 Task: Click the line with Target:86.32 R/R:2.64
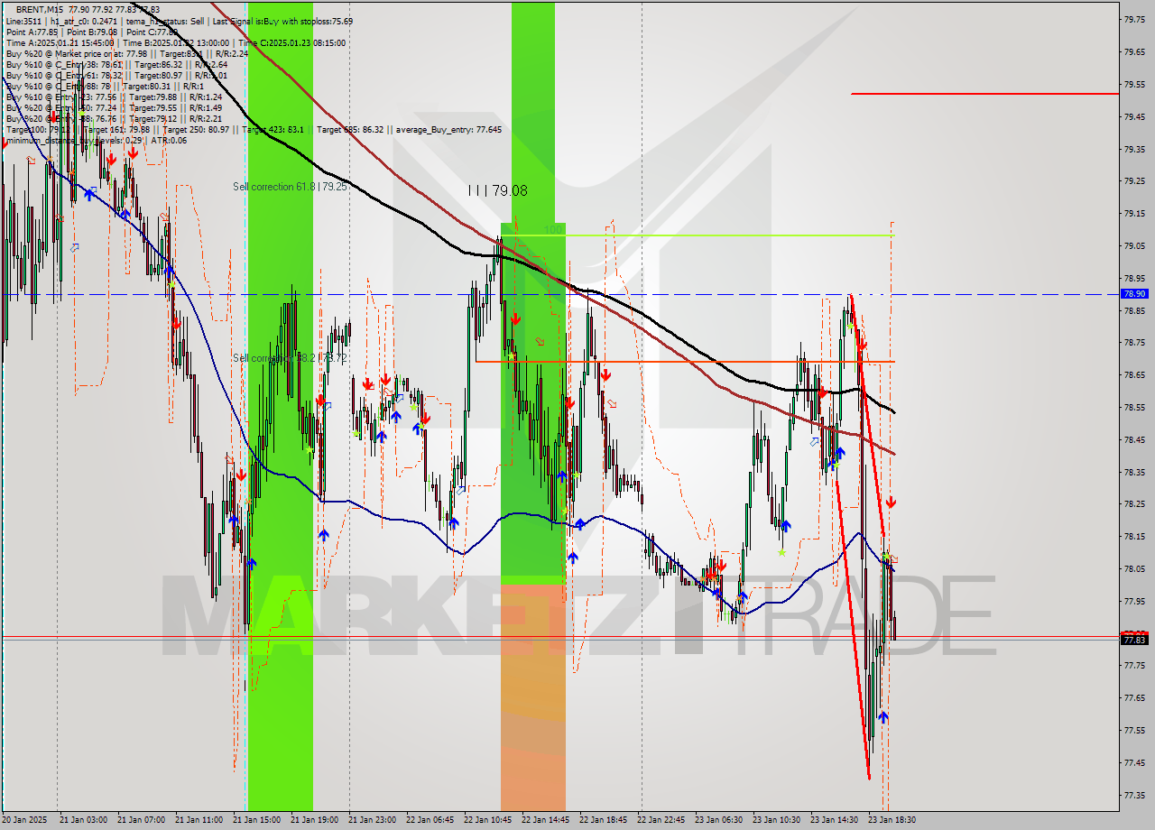coord(116,64)
